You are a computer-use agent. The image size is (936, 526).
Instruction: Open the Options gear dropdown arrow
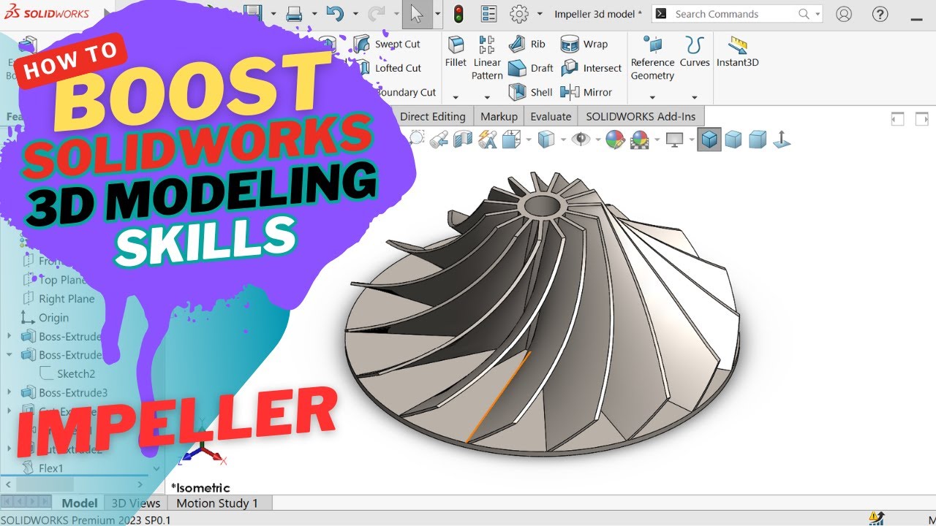pyautogui.click(x=540, y=14)
